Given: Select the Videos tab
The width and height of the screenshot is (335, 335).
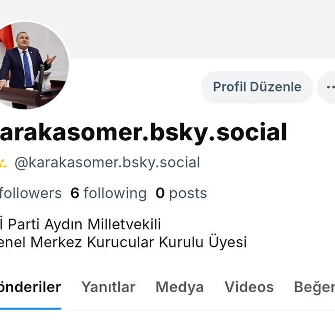Looking at the screenshot, I should (249, 287).
